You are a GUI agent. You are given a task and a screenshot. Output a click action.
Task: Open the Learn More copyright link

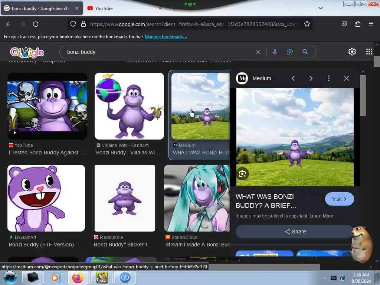click(x=321, y=216)
